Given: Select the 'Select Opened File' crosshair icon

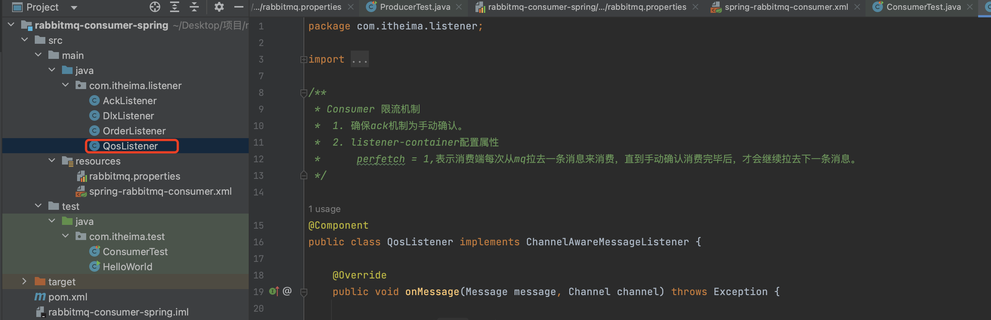Looking at the screenshot, I should pyautogui.click(x=154, y=7).
